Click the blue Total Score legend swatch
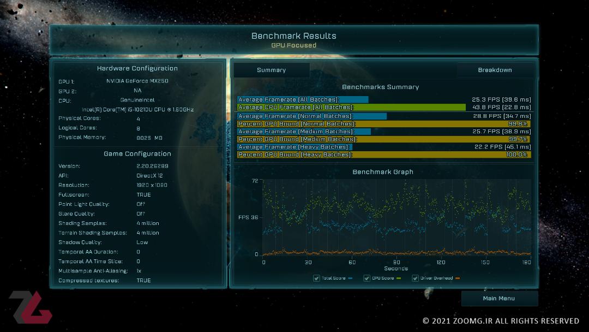The height and width of the screenshot is (332, 589). pos(351,278)
